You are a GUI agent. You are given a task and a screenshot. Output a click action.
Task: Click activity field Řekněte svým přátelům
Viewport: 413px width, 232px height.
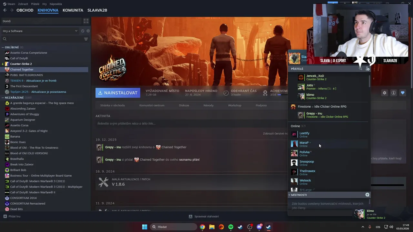tap(191, 123)
